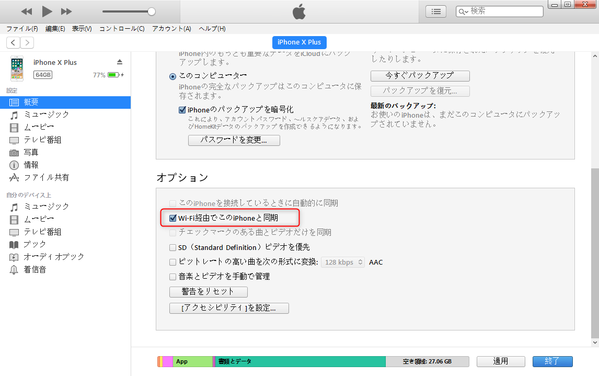Viewport: 599px width, 376px height.
Task: Open the ヘルプ(H) menu
Action: click(x=212, y=29)
